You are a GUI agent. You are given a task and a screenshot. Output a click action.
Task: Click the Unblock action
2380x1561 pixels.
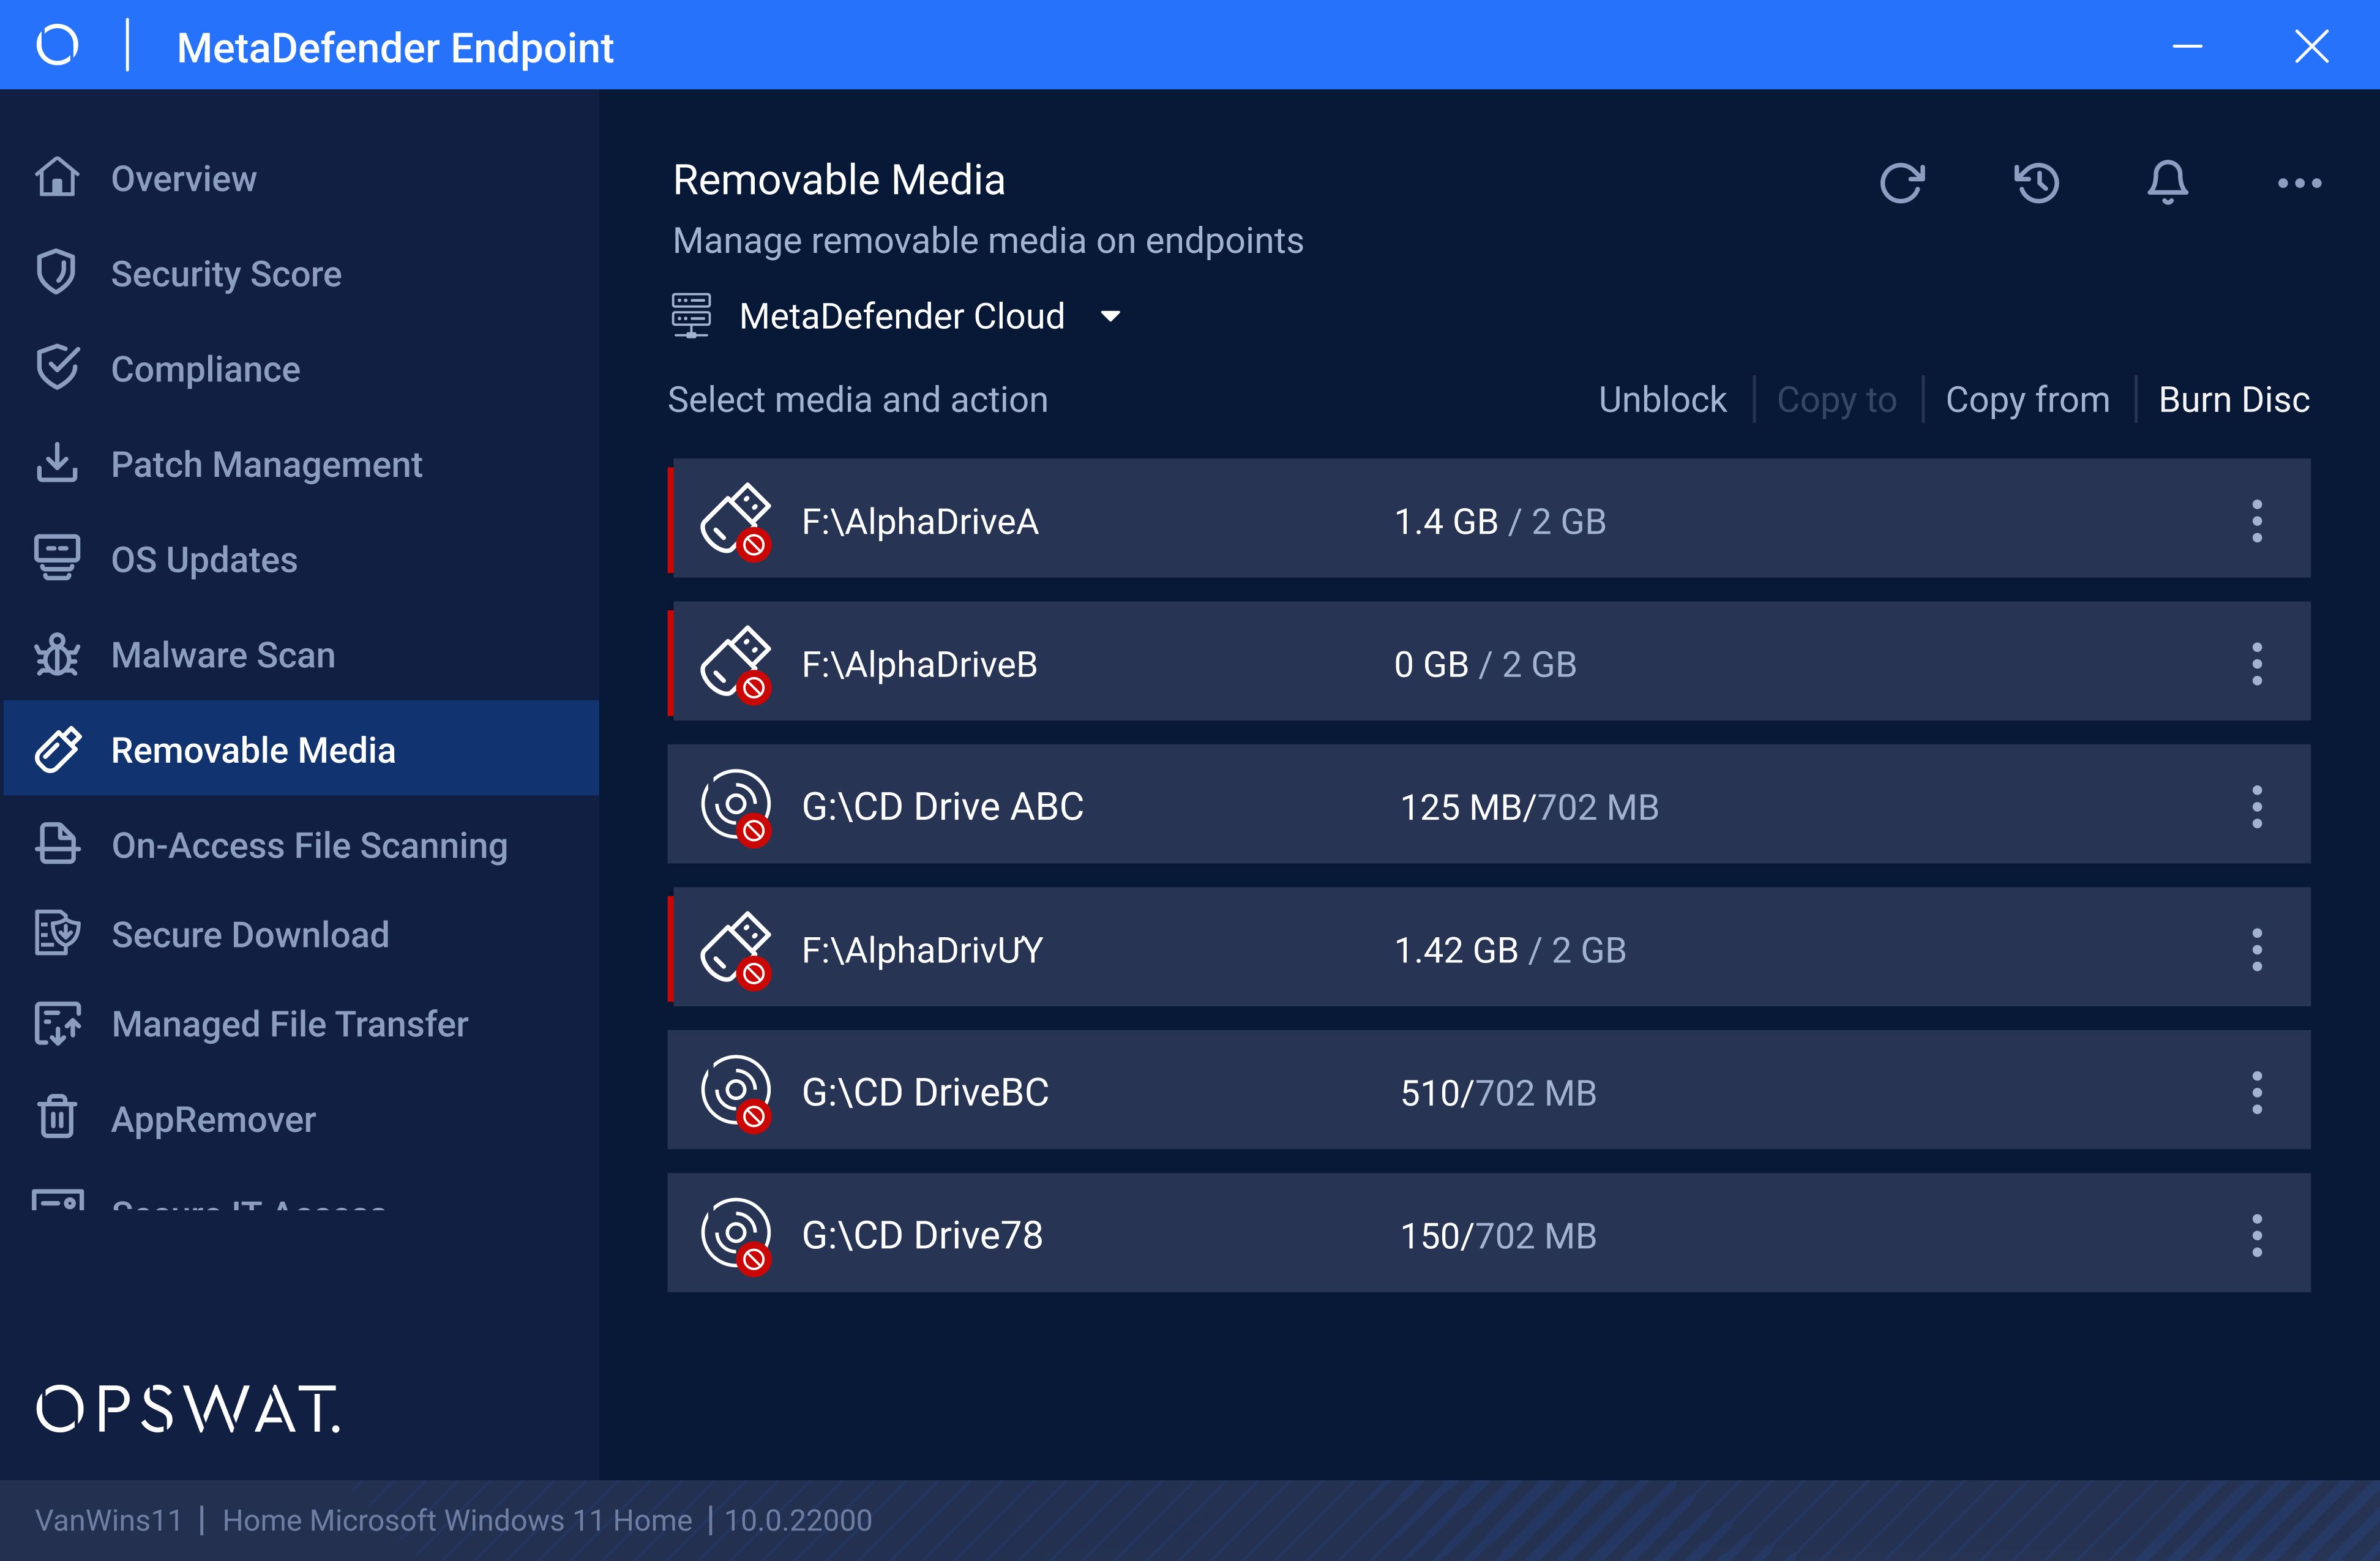coord(1662,400)
